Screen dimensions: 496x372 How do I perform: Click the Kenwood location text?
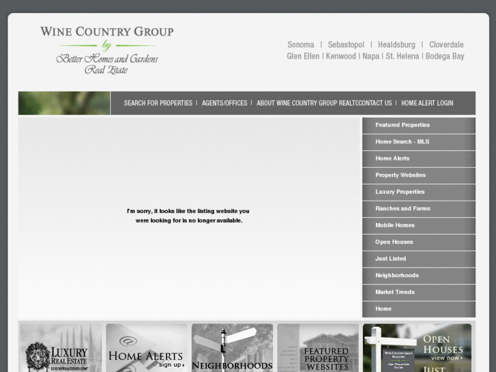(341, 56)
